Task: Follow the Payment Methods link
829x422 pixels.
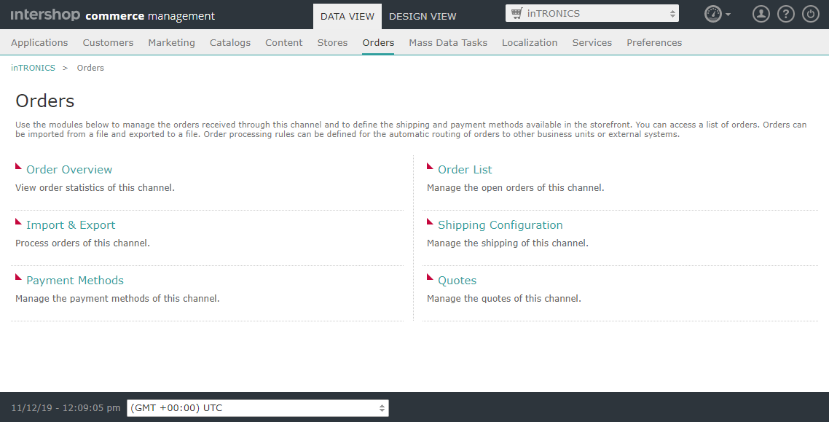Action: [x=74, y=280]
